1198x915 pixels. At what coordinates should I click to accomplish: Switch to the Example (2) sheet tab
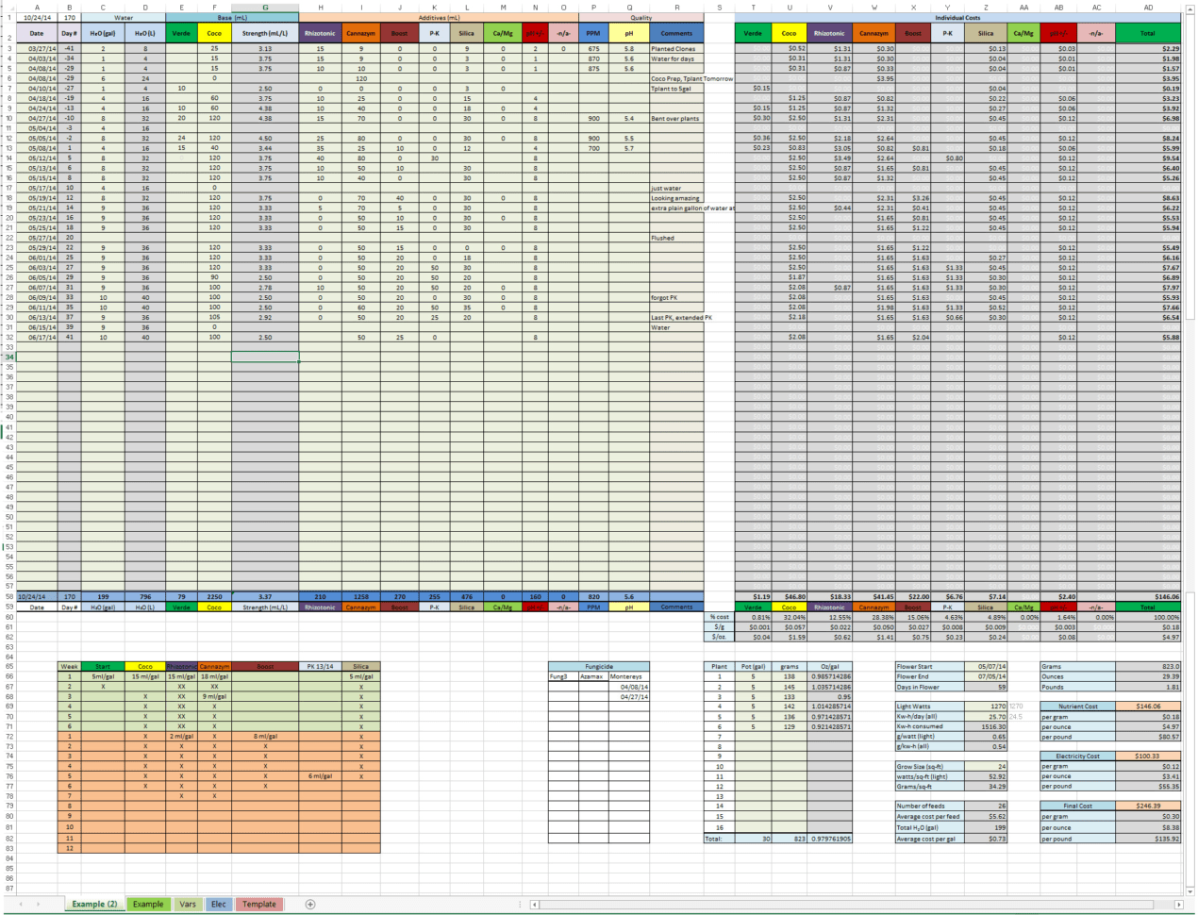coord(95,904)
